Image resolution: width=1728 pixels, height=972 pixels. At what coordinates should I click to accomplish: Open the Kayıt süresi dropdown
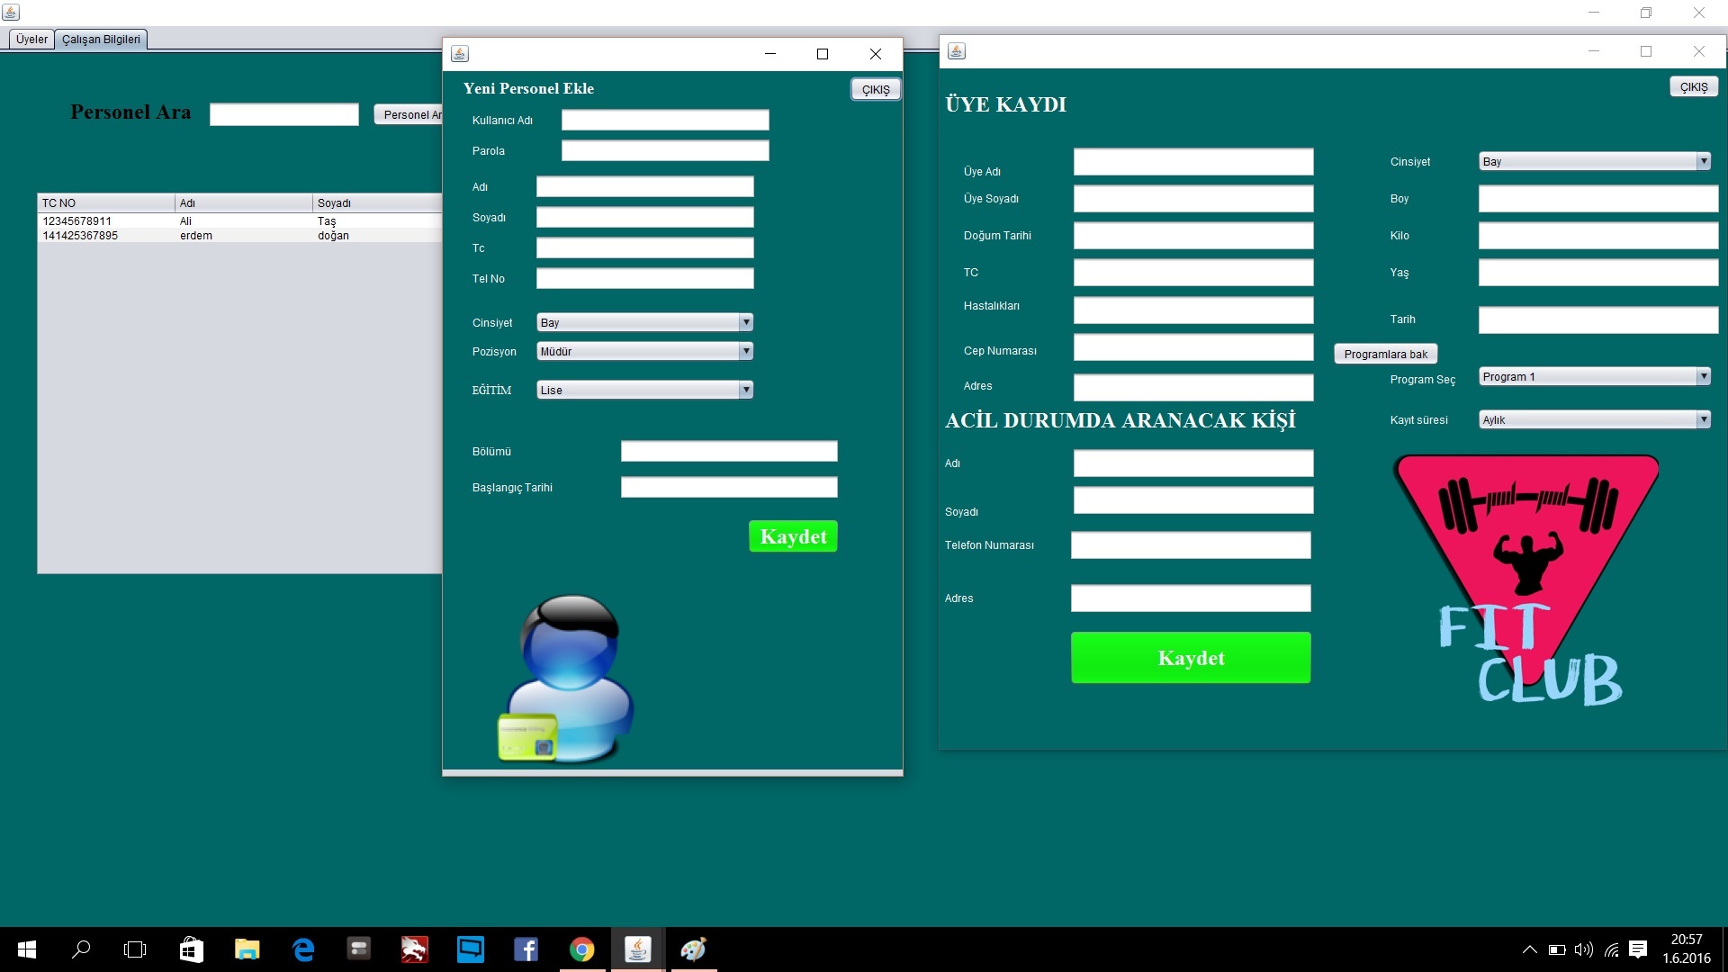click(1594, 420)
